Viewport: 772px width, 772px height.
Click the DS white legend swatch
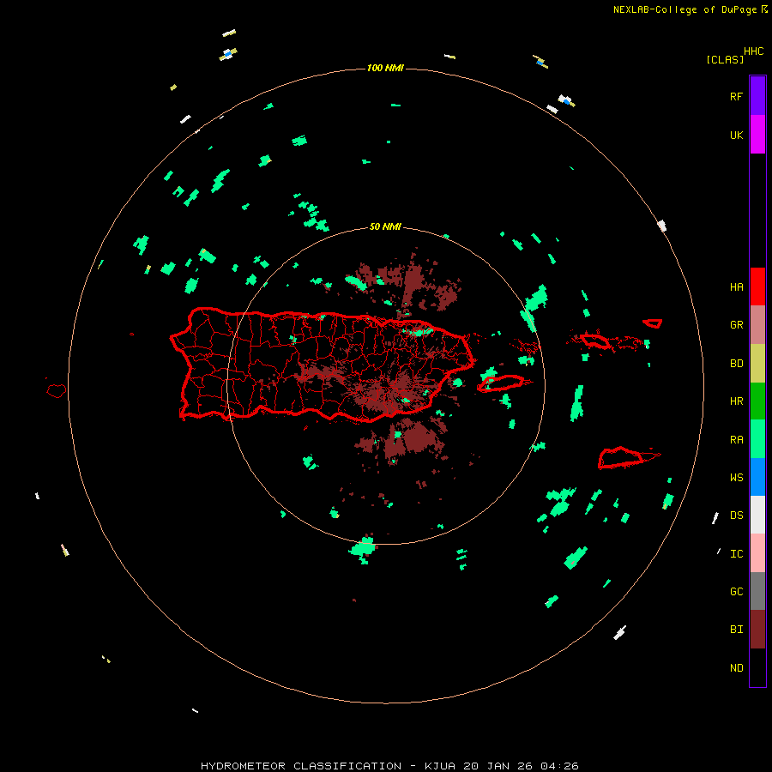pyautogui.click(x=757, y=515)
